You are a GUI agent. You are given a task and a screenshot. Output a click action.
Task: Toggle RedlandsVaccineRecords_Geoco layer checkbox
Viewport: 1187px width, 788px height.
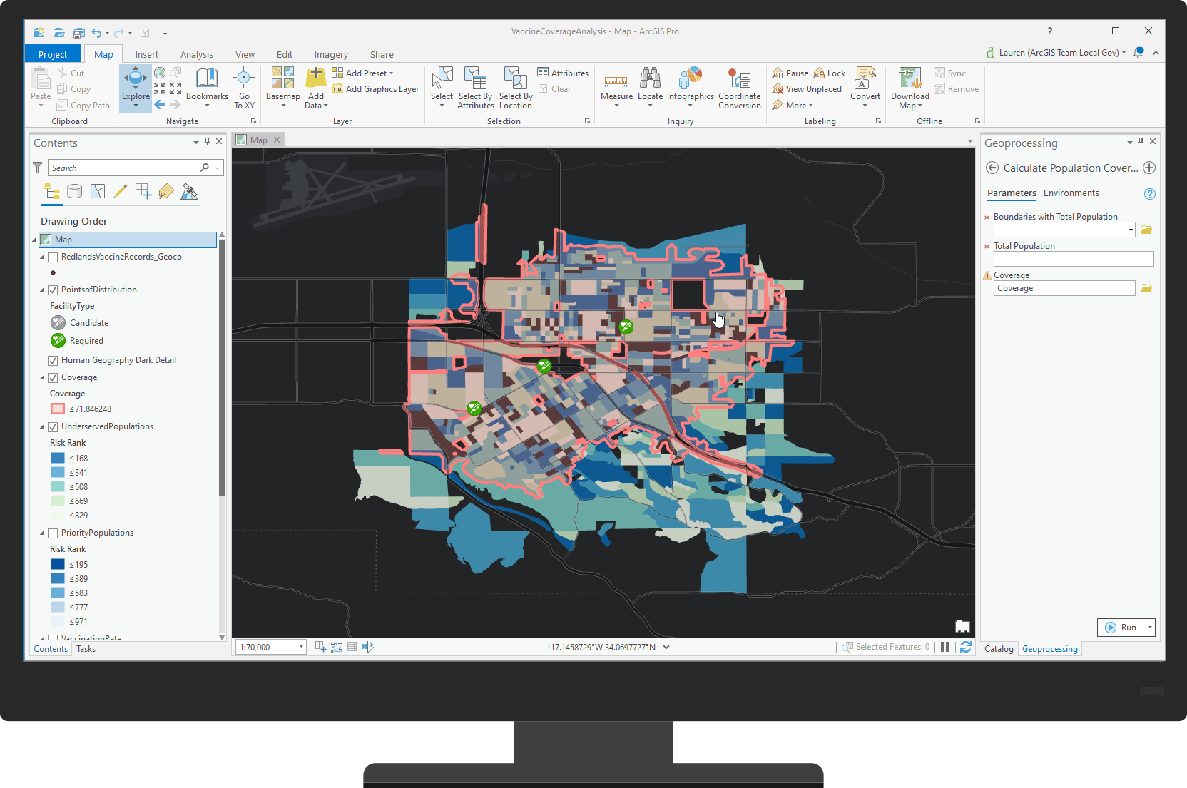53,257
